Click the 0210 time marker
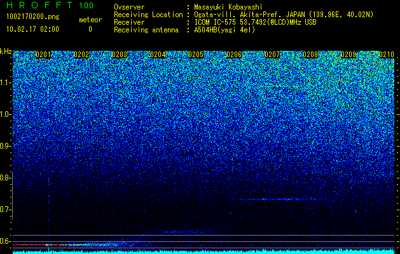Image resolution: width=400 pixels, height=254 pixels. [387, 55]
